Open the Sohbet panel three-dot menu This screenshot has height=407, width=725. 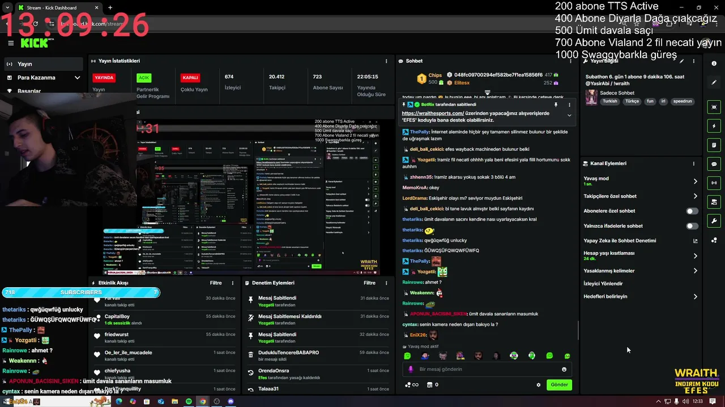coord(570,61)
